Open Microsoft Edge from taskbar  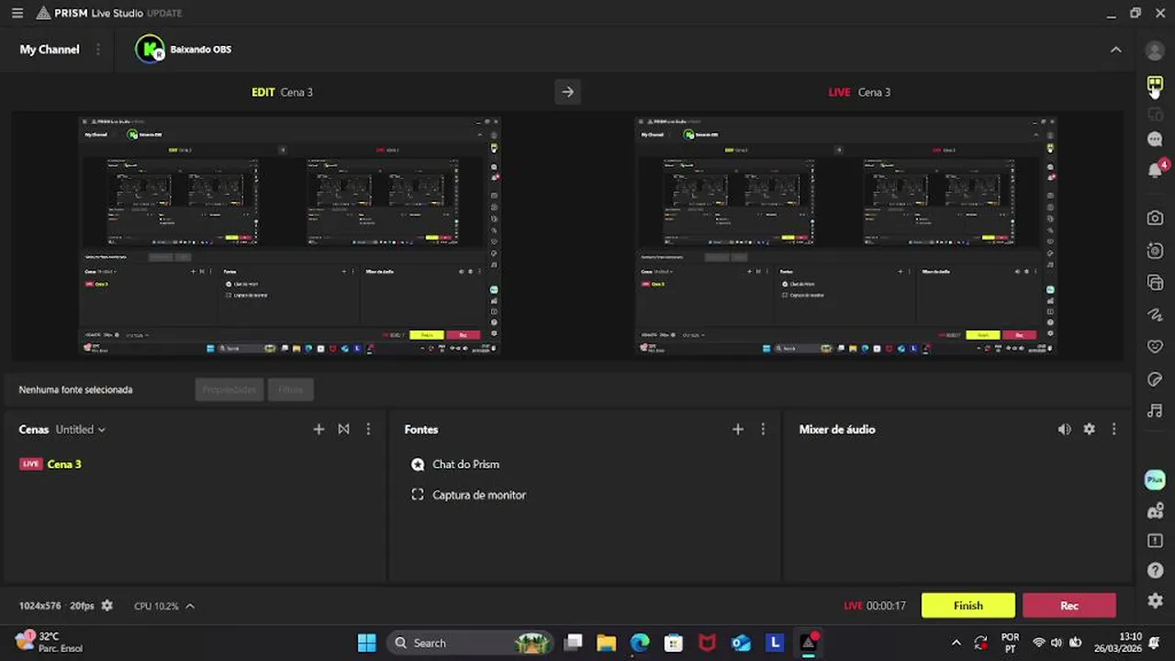click(x=640, y=643)
